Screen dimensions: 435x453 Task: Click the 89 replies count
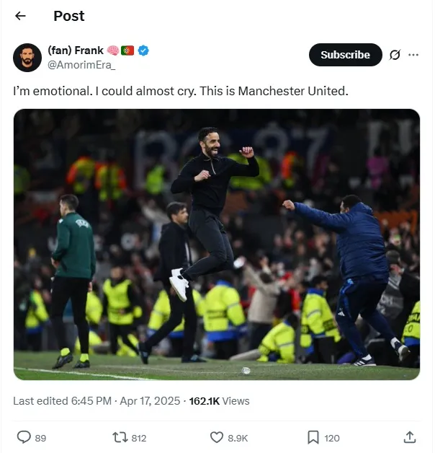(x=40, y=438)
